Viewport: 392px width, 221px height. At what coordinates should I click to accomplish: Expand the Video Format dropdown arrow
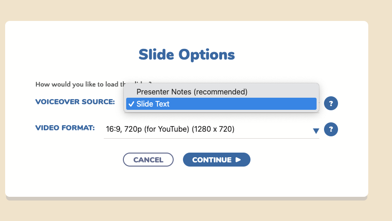pyautogui.click(x=316, y=130)
